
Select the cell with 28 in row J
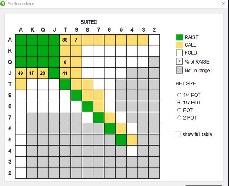point(43,73)
